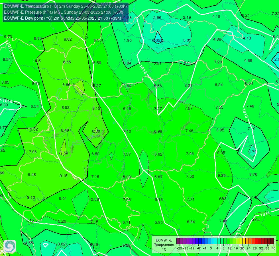Click the 7.29 dew point value
Image resolution: width=279 pixels, height=256 pixels.
coord(218,62)
